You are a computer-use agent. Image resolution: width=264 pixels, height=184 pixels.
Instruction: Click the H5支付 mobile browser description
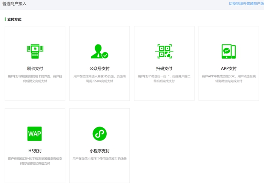(x=35, y=161)
